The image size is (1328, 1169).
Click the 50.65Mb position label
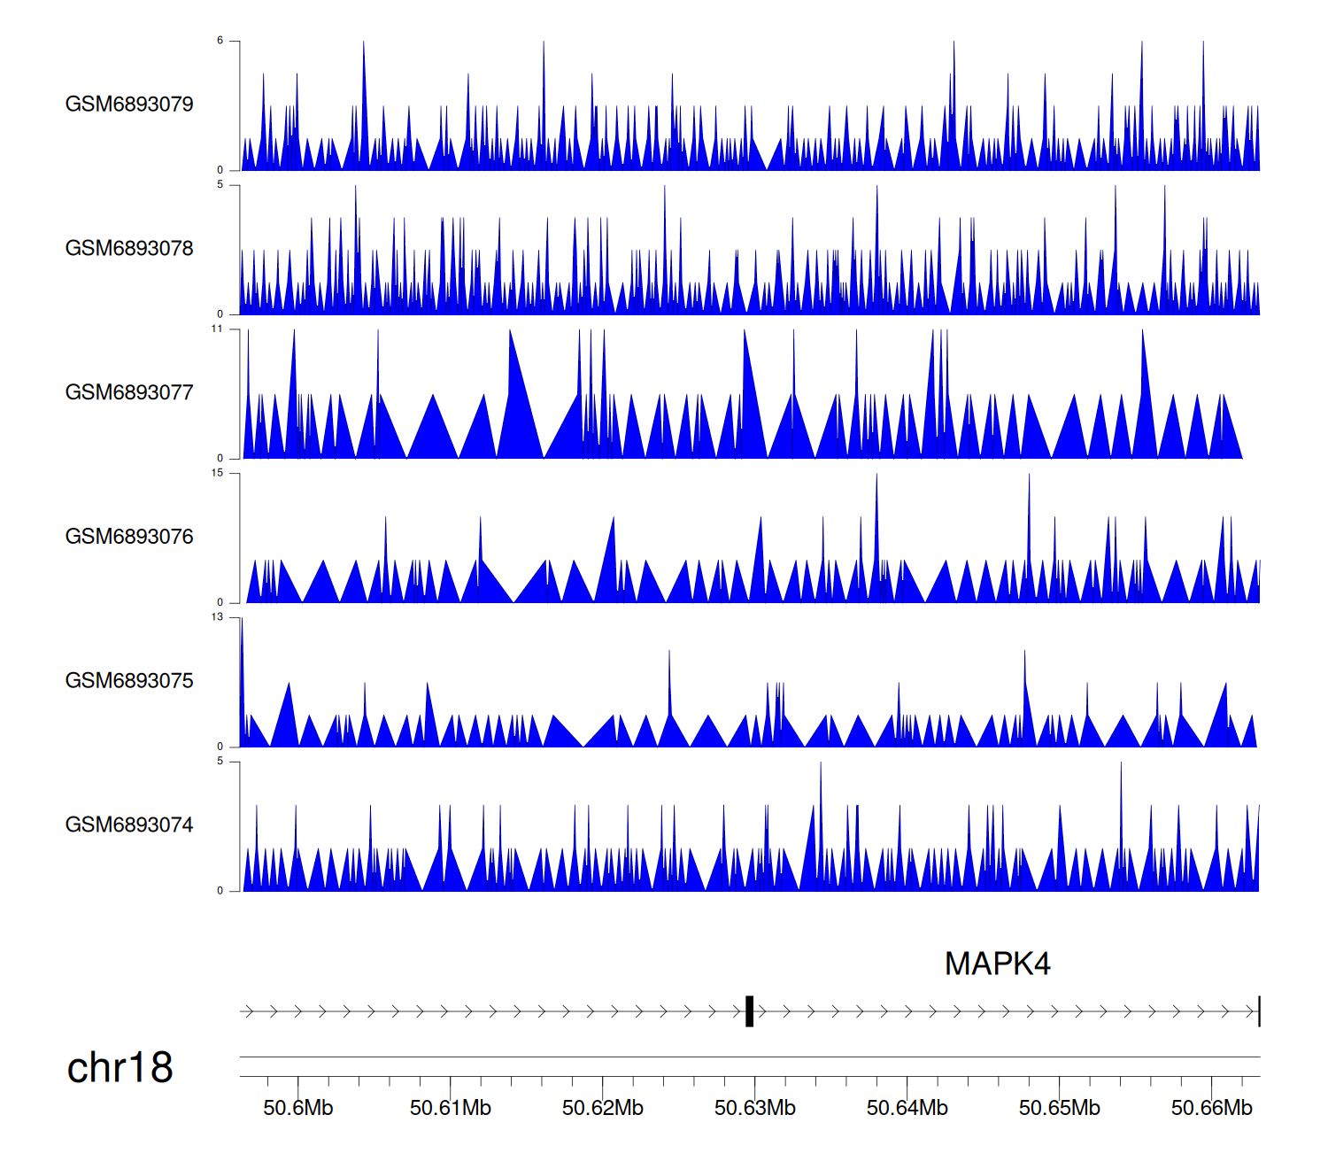[x=1059, y=1108]
